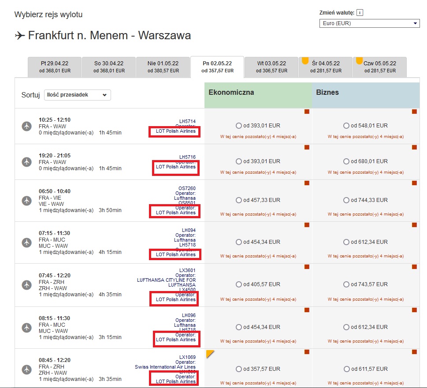Select business fare 548,01 EUR

tap(346, 126)
